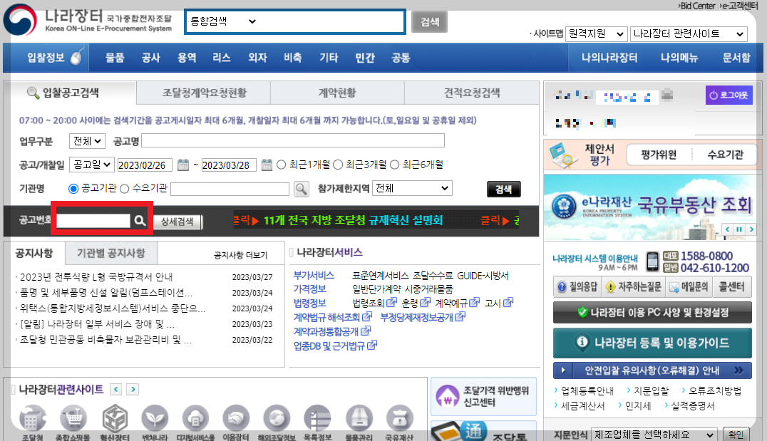
Task: Open the 공고일 dropdown
Action: (91, 165)
